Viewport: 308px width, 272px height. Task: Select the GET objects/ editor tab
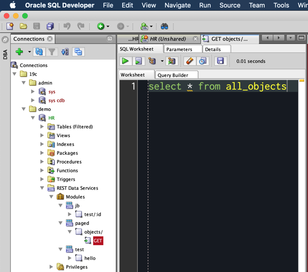(x=230, y=39)
